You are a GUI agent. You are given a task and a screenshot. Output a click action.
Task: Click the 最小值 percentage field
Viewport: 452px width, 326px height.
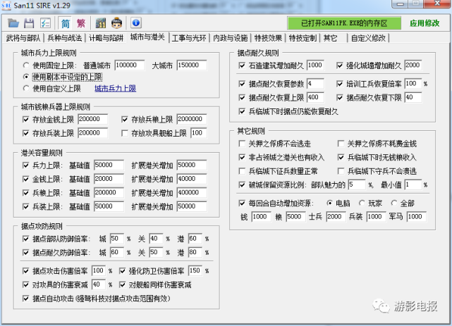413,184
